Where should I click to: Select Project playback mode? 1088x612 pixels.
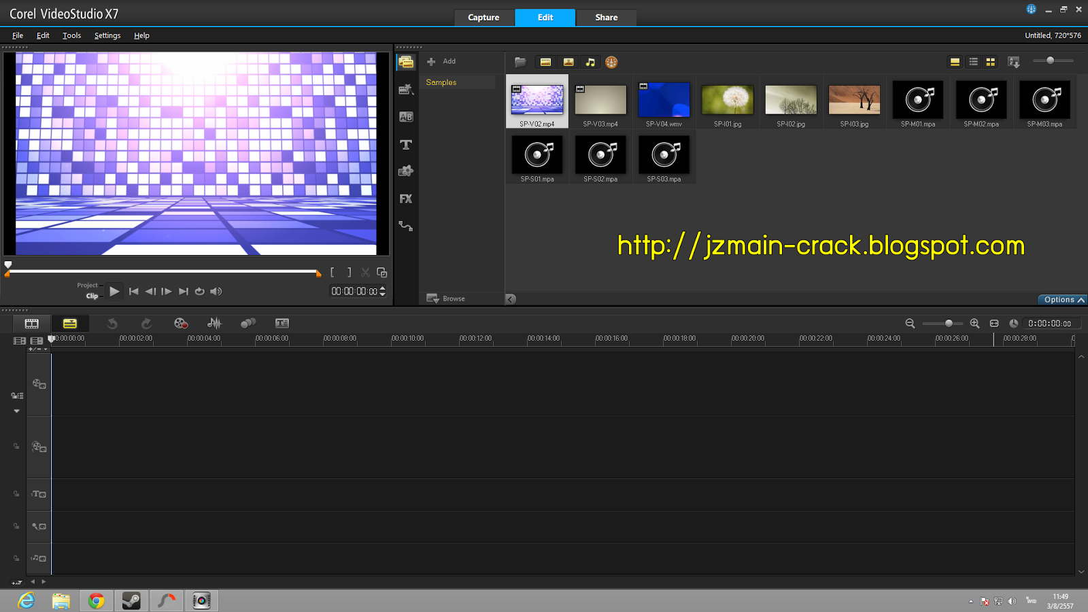87,285
